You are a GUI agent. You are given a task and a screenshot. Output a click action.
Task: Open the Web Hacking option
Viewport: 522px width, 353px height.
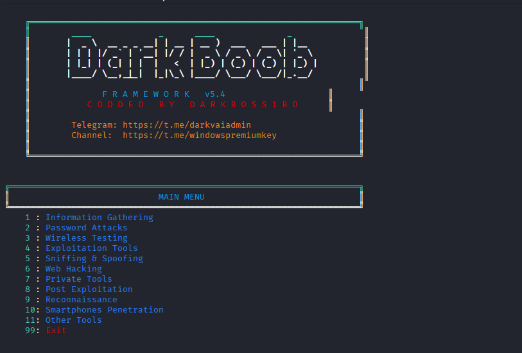[x=74, y=269]
